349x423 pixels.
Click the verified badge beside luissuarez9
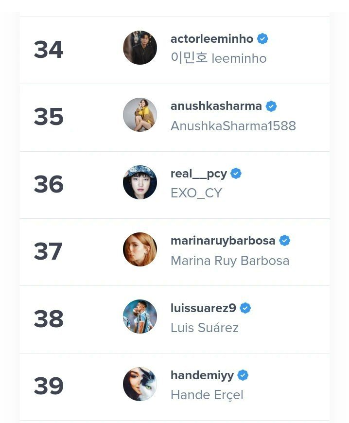(245, 308)
